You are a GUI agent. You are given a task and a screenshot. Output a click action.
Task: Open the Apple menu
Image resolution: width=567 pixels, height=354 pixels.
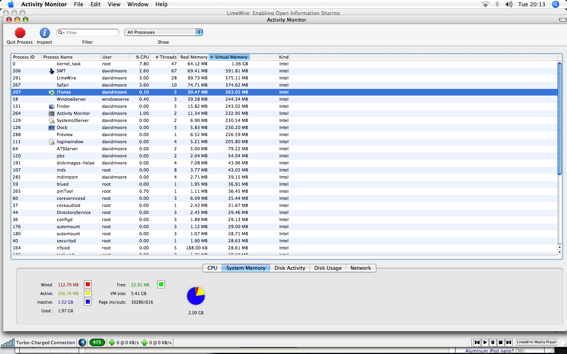click(x=11, y=4)
